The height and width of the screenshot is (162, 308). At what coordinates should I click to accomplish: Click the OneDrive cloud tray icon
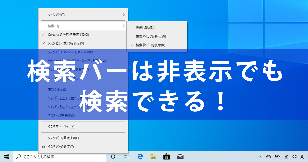268,156
